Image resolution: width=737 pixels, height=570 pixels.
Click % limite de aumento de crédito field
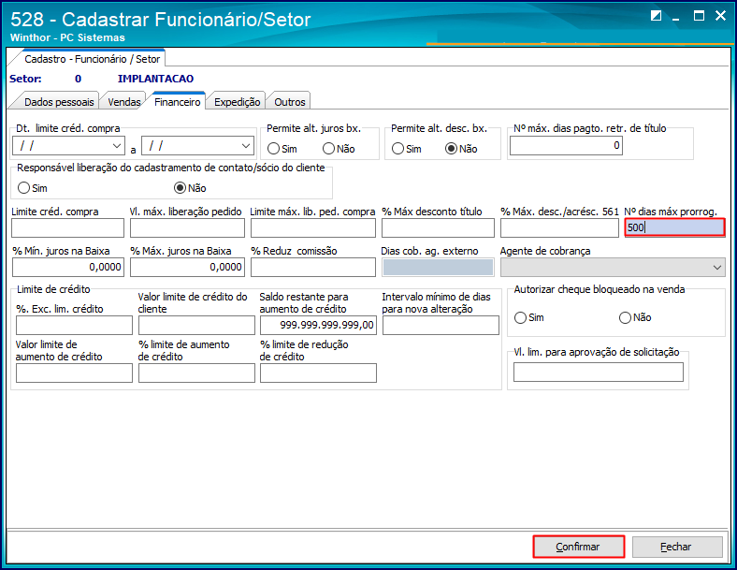coord(196,373)
